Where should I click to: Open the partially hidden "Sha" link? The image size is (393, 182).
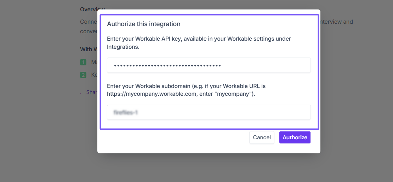[92, 92]
